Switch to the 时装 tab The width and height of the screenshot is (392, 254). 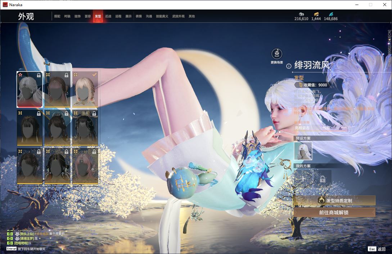(67, 16)
